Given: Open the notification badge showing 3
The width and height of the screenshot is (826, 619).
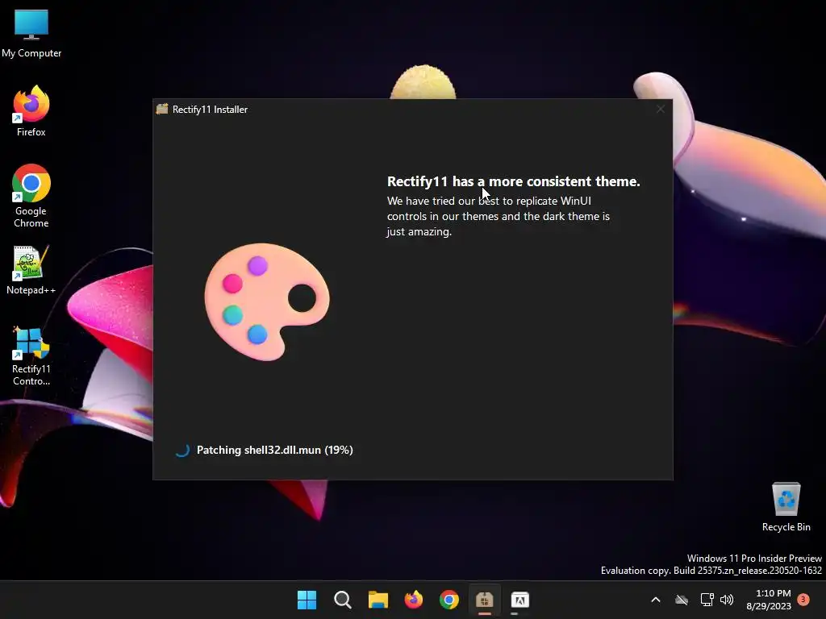Looking at the screenshot, I should 803,599.
